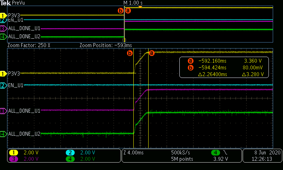283x170 pixels.
Task: Click cursor 'b' label in overview window
Action: click(x=120, y=11)
